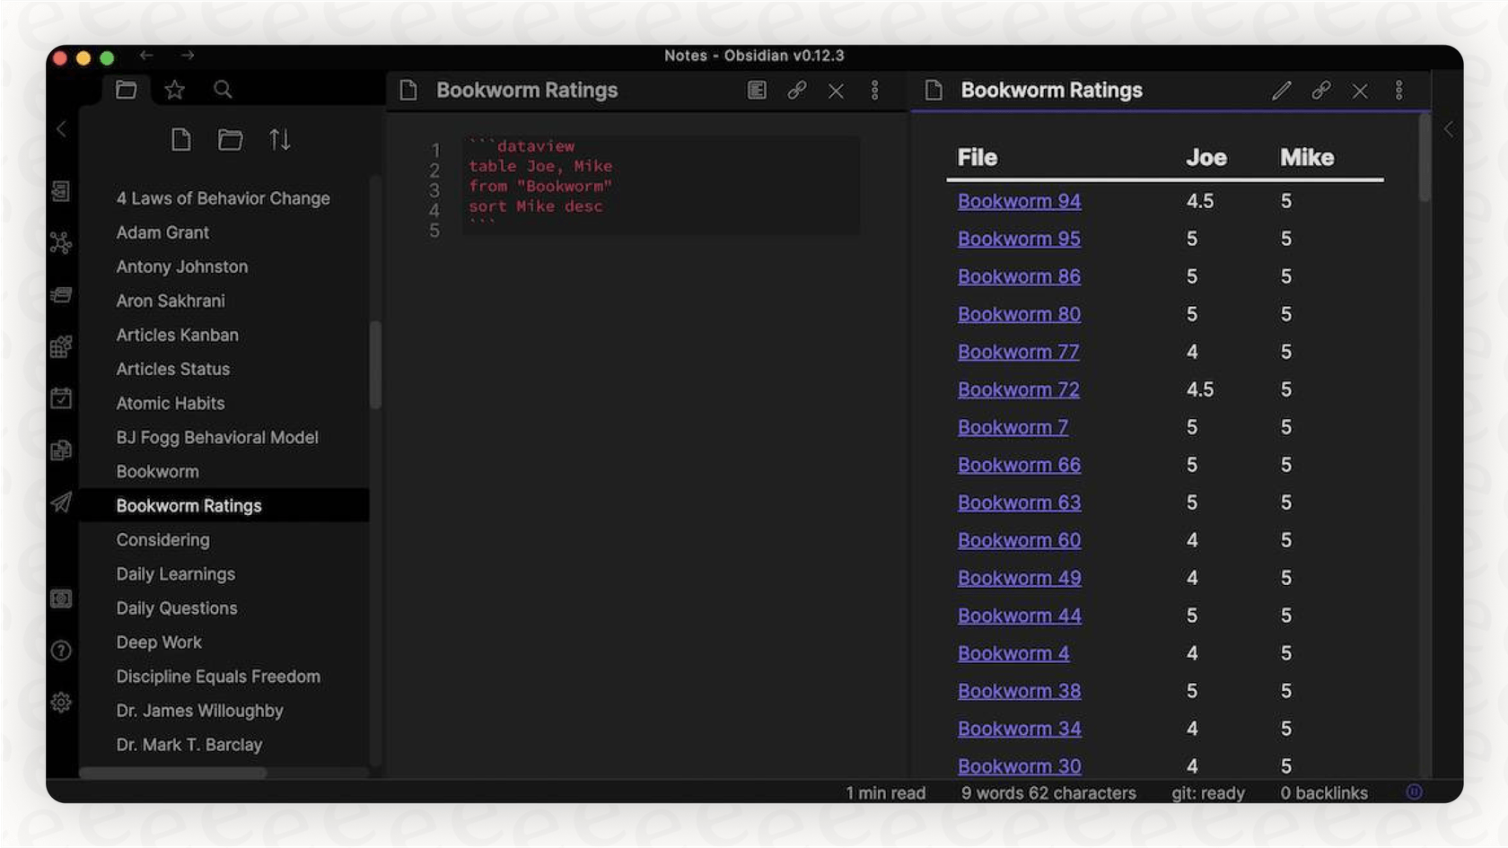The height and width of the screenshot is (848, 1508).
Task: Create a new note
Action: 181,139
